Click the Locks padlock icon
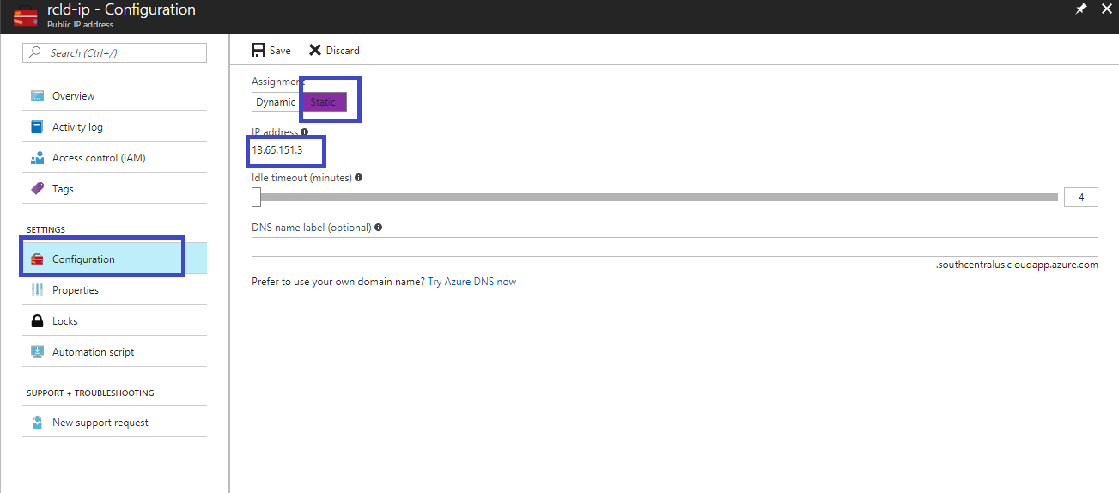 click(x=37, y=321)
